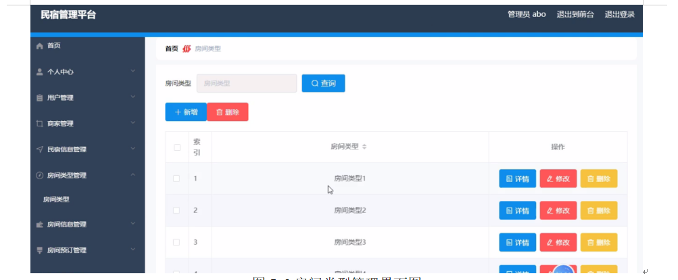The width and height of the screenshot is (678, 280).
Task: Click 退出登录 in the top bar
Action: [619, 14]
